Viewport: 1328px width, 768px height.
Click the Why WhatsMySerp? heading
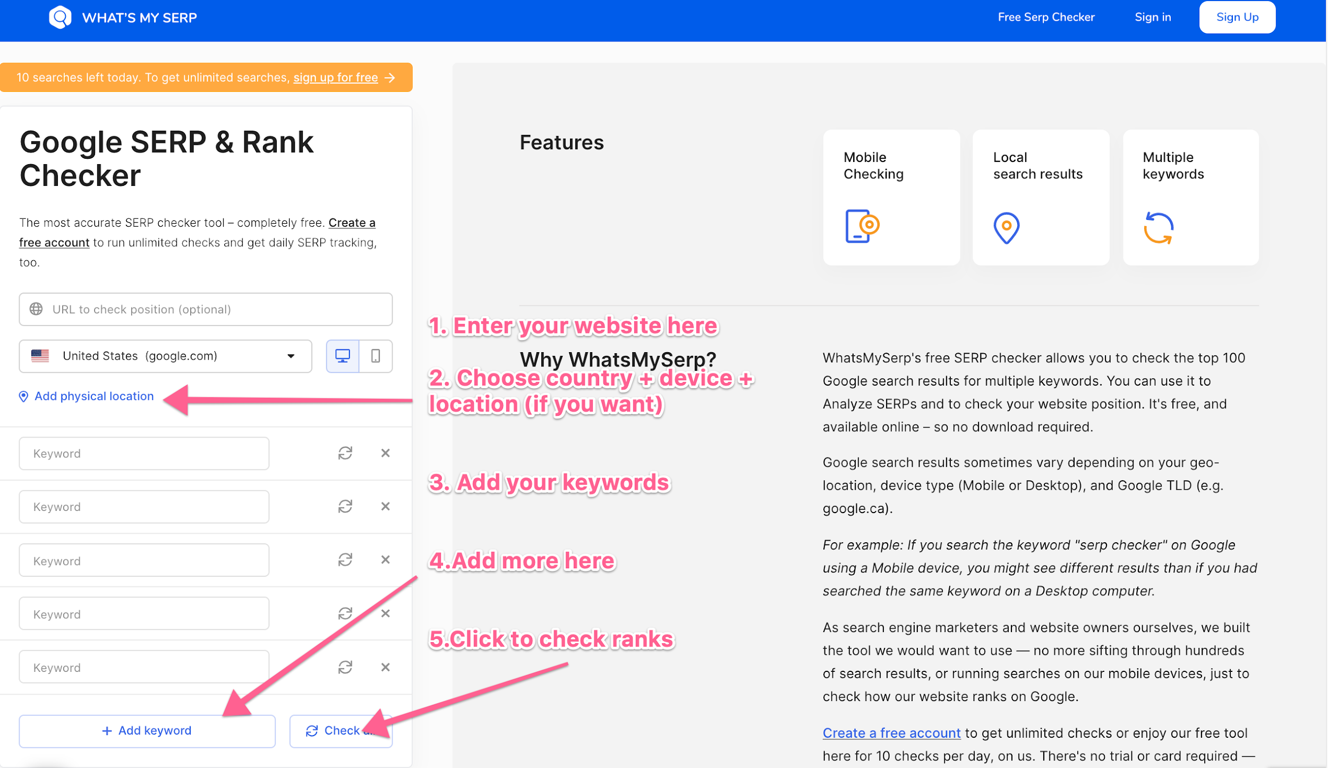[618, 360]
